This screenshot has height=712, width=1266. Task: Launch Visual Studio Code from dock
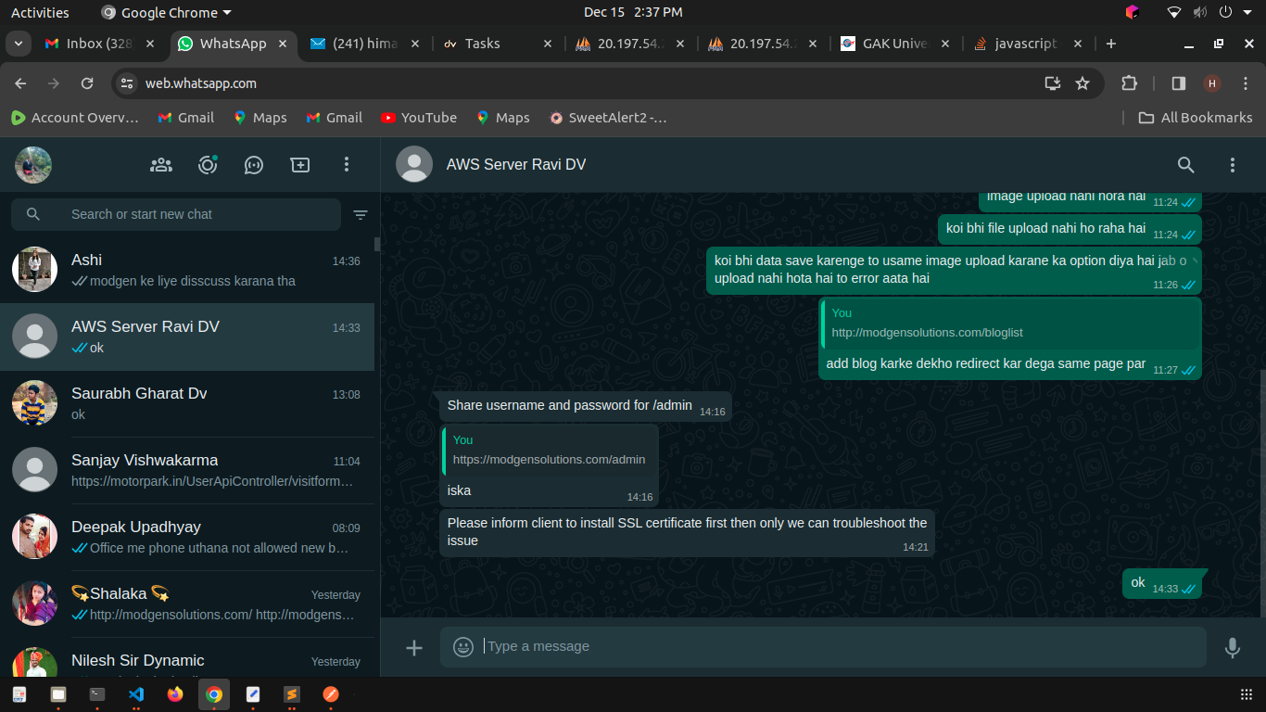tap(136, 693)
